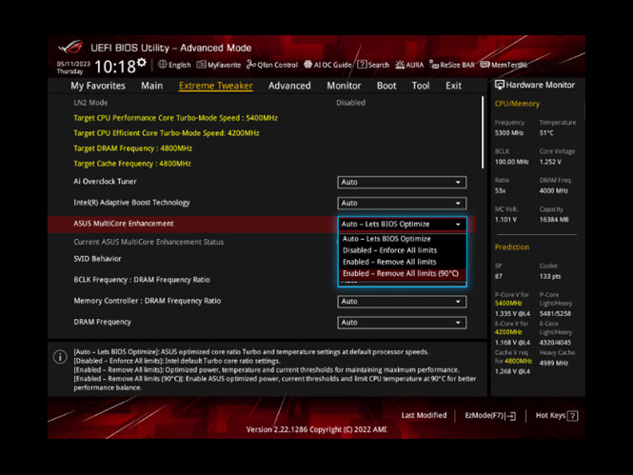
Task: Click Target CPU Efficient Core Turbo-Mode Speed text
Action: [x=167, y=133]
